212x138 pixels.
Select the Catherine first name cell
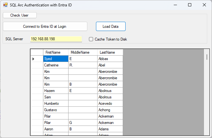point(55,65)
